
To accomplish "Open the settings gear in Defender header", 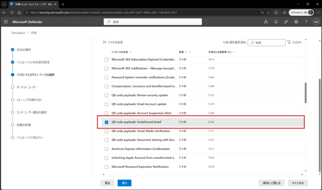I will tap(296, 22).
